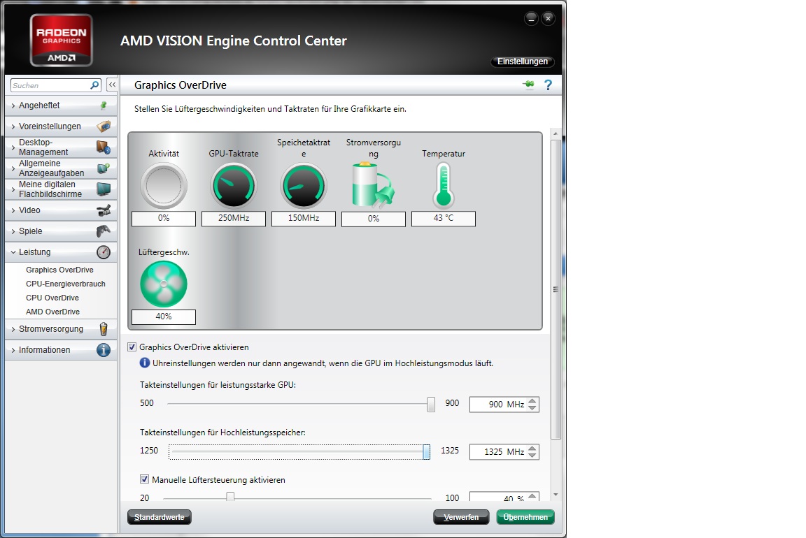
Task: Open CPU-Energieverbrauch page
Action: coord(66,284)
